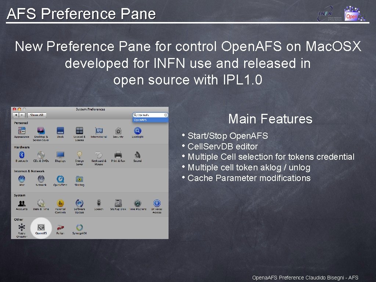This screenshot has width=376, height=282.
Task: Open Bluetooth preferences
Action: tap(22, 157)
